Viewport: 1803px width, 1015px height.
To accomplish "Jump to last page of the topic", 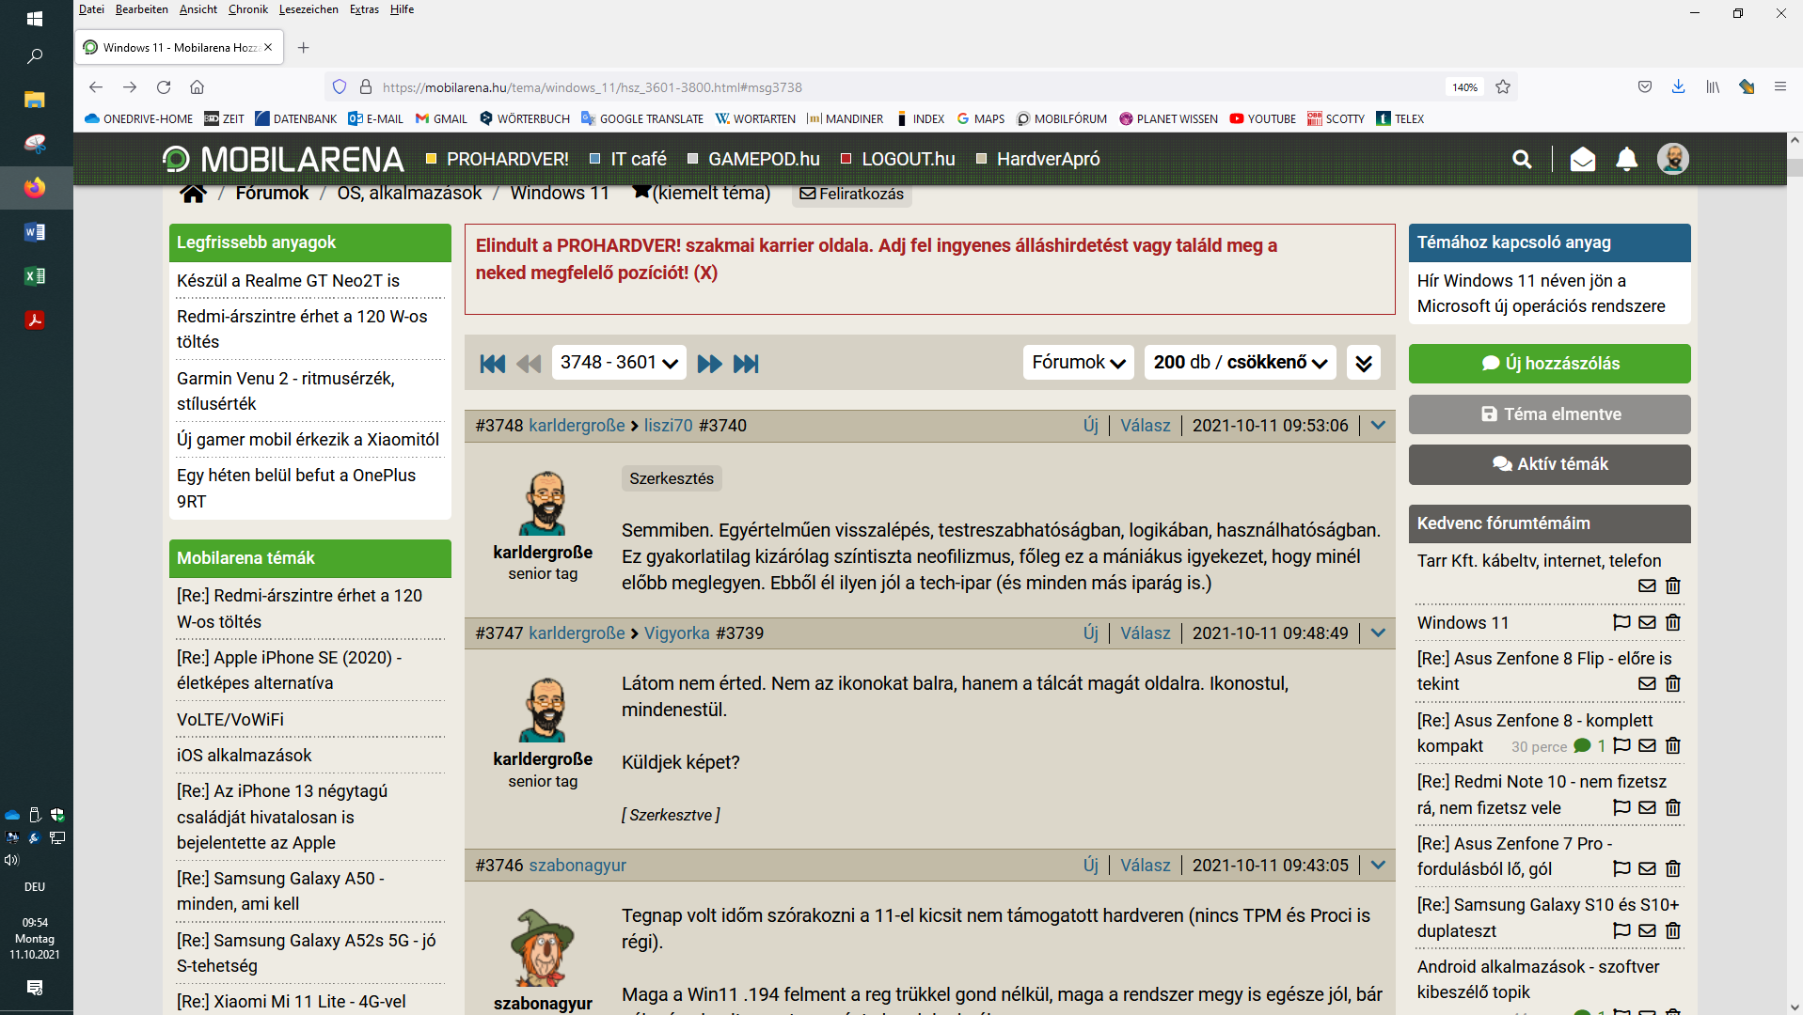I will (746, 364).
